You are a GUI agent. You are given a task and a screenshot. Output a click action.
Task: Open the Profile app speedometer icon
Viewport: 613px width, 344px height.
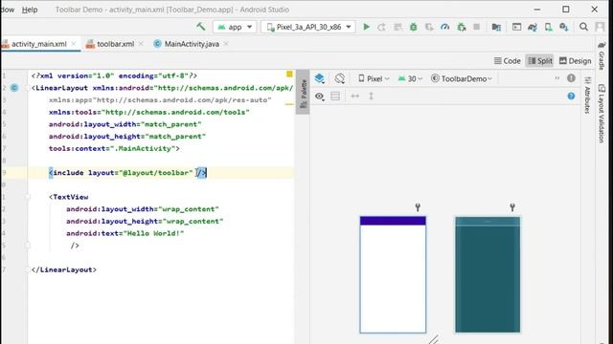tap(444, 27)
